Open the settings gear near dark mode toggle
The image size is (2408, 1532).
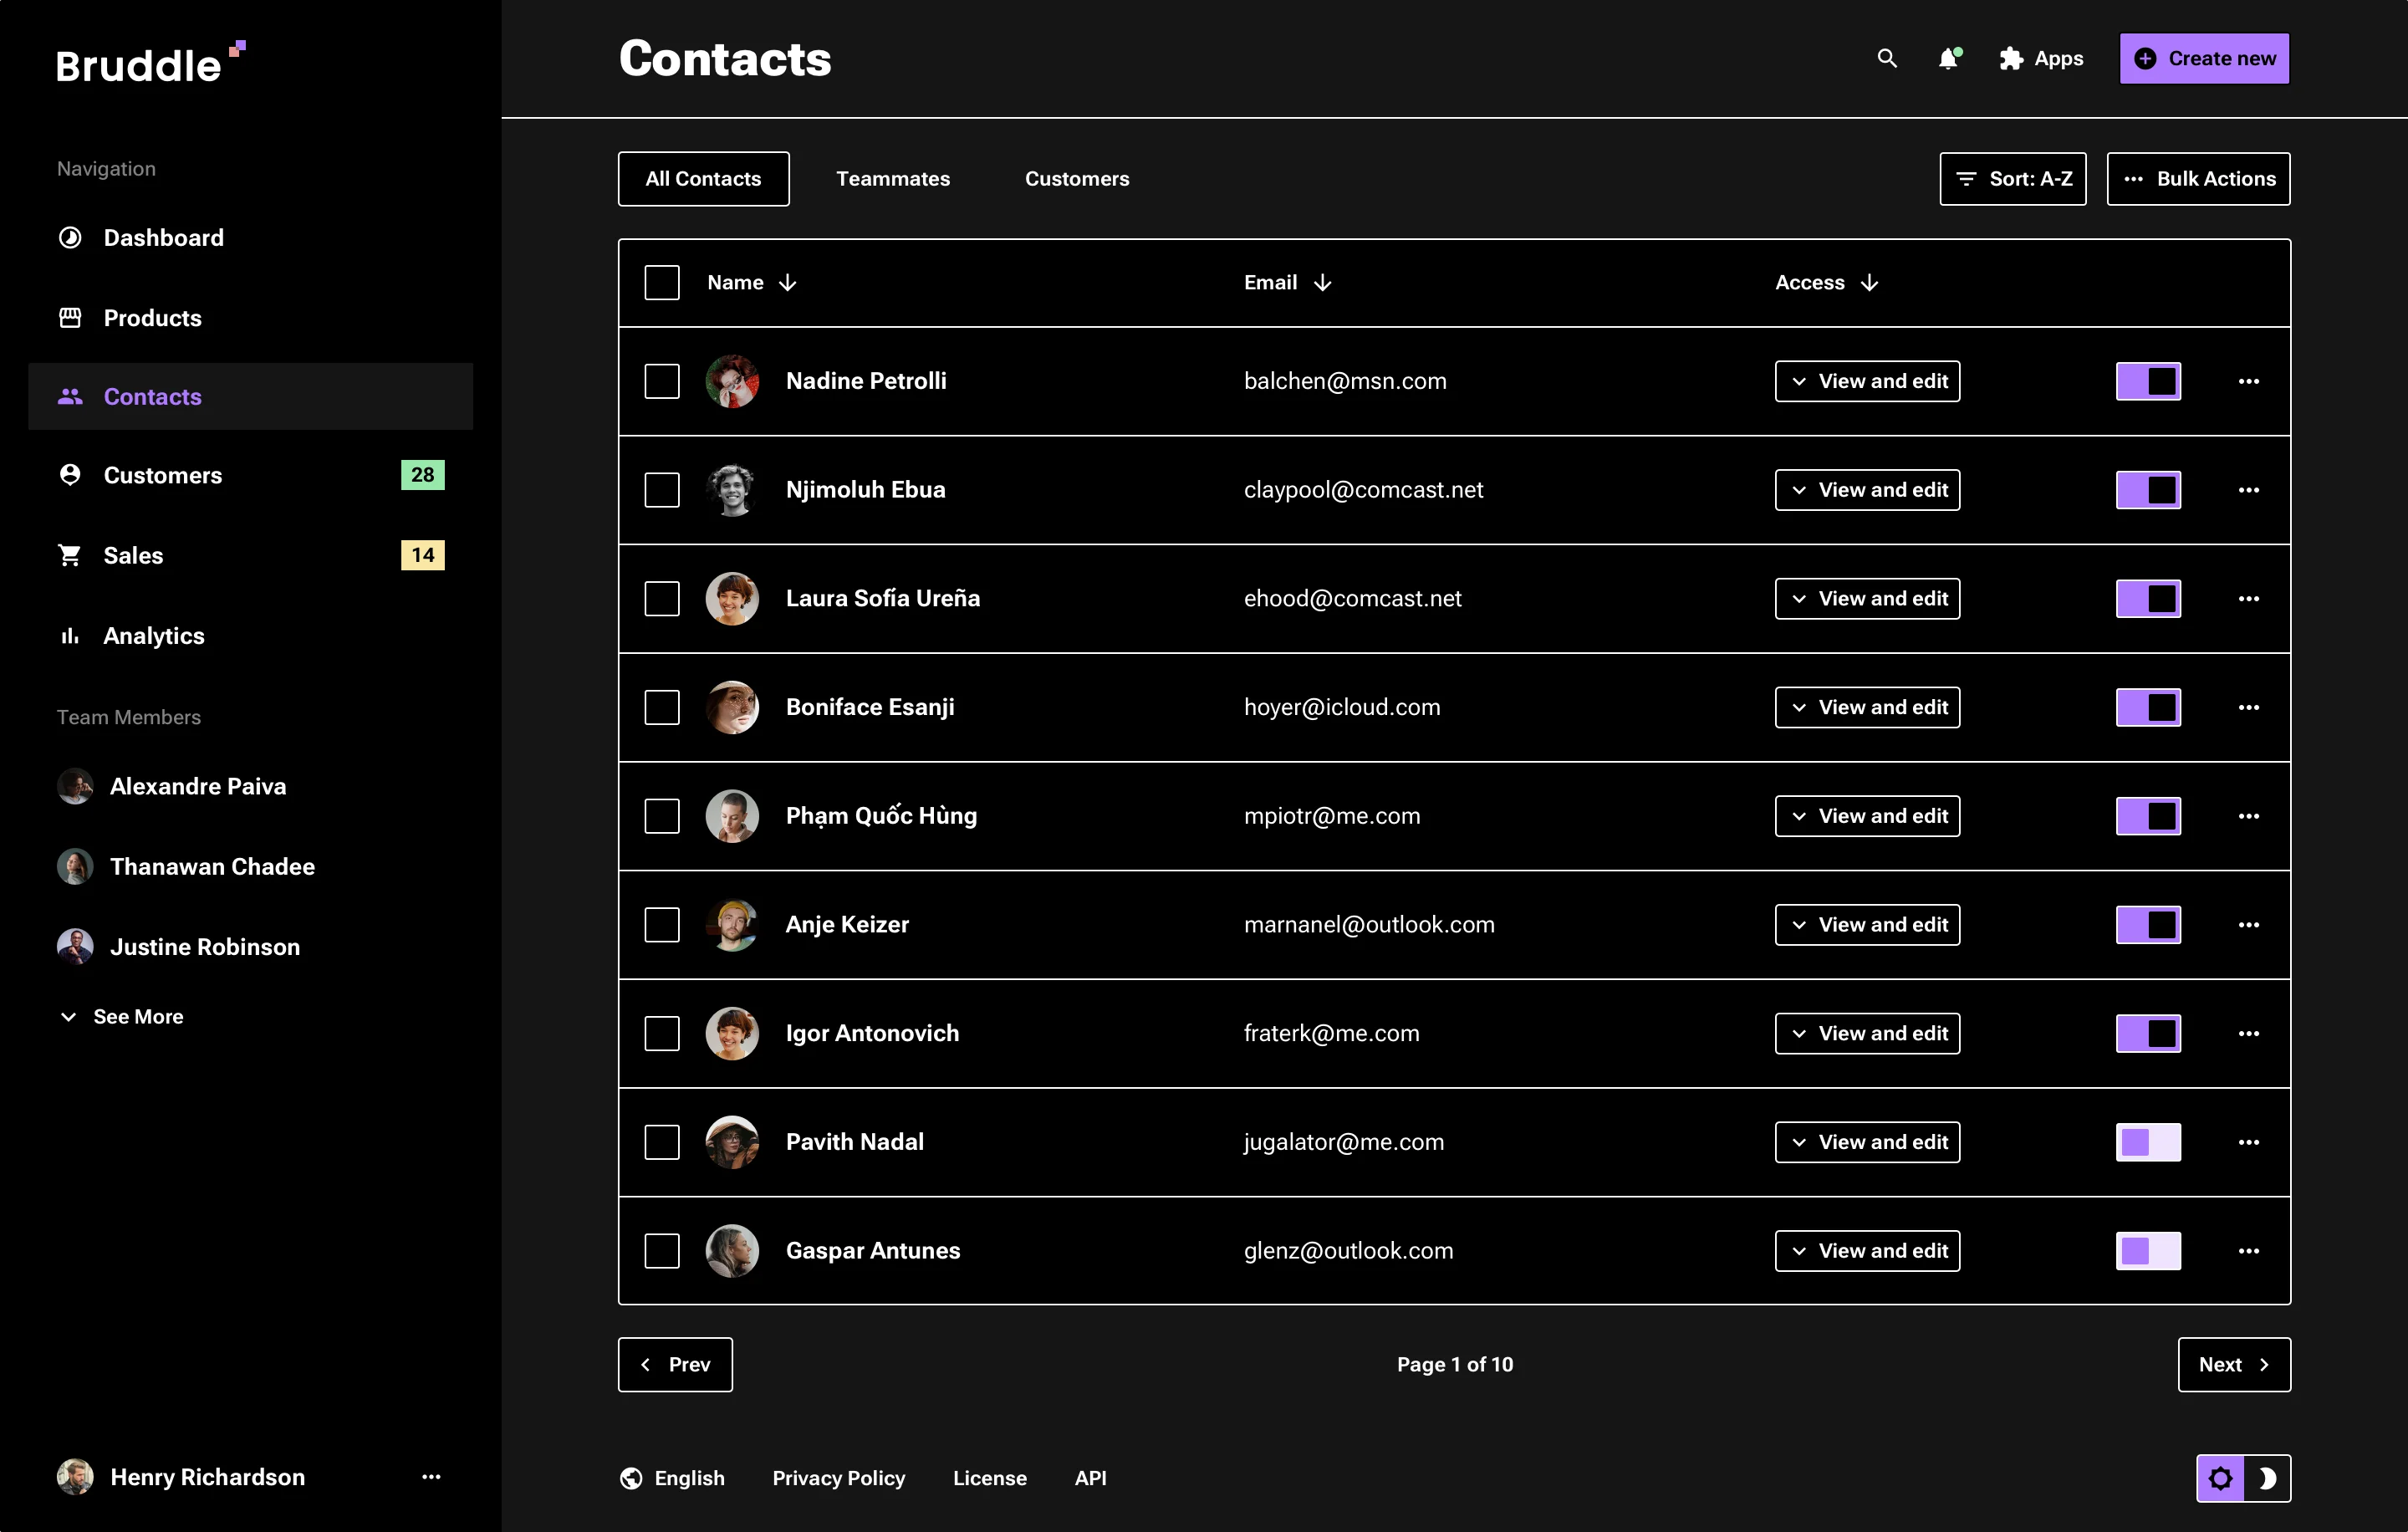2221,1478
